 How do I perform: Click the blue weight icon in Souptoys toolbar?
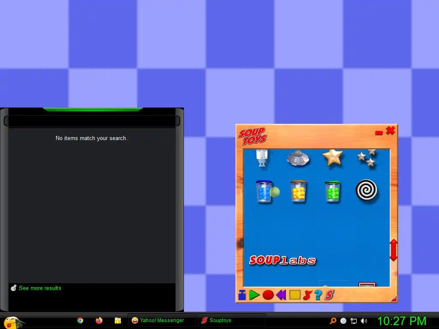point(242,295)
